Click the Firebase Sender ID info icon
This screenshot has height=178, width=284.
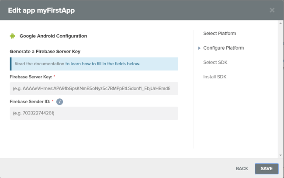pyautogui.click(x=59, y=102)
